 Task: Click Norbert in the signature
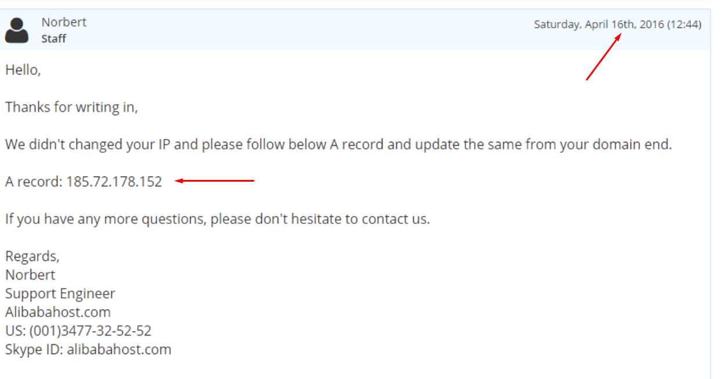[x=30, y=274]
